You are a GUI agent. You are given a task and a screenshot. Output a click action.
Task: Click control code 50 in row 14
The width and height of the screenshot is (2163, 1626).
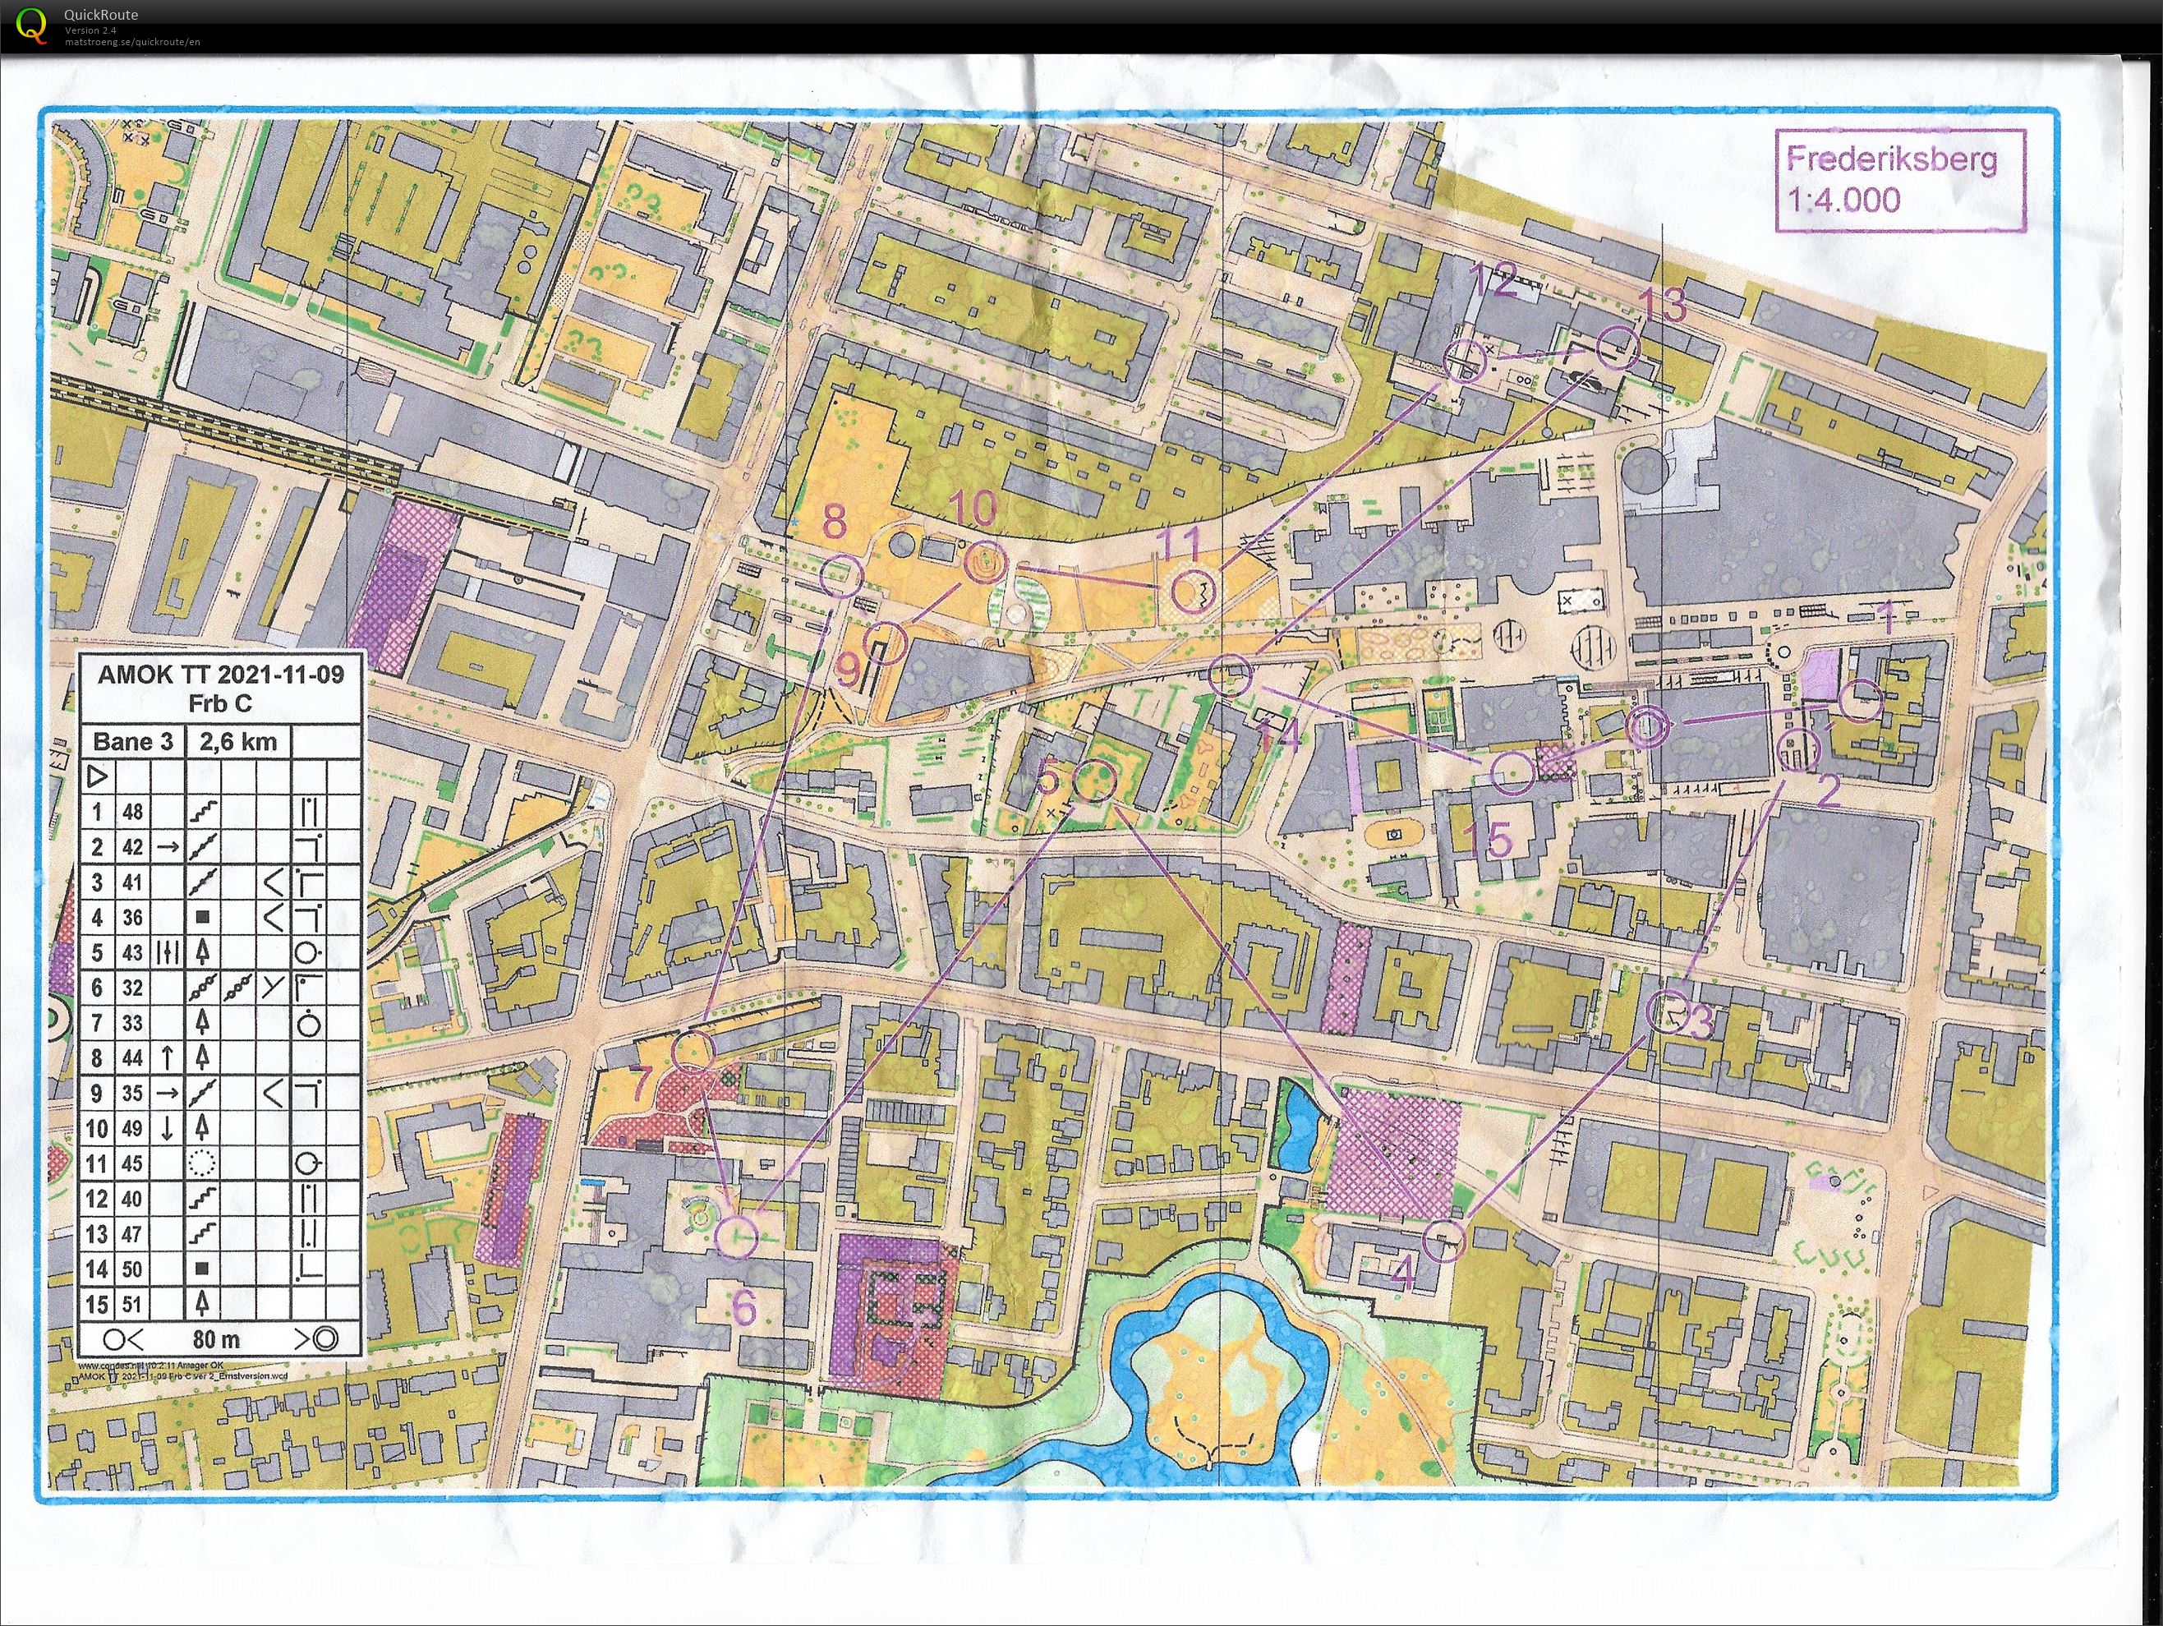click(x=132, y=1269)
